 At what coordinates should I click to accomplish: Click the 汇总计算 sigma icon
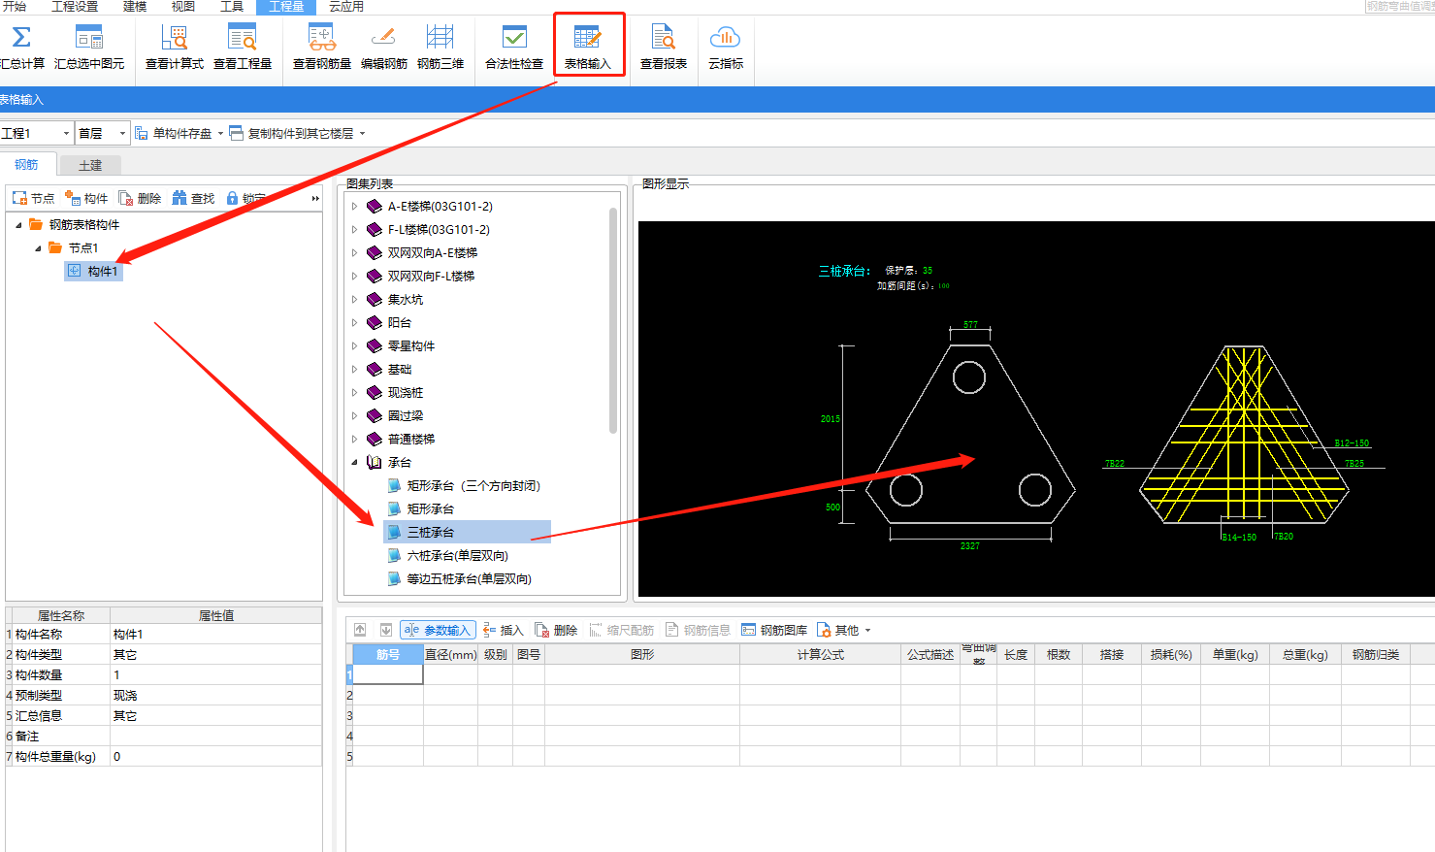(x=21, y=38)
